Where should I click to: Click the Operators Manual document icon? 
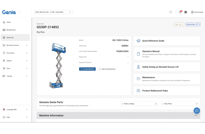click(x=138, y=54)
